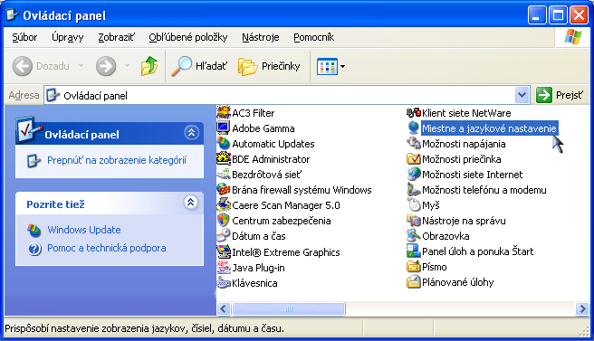Collapse the Ovládací panel side section
Viewport: 594px width, 341px height.
(191, 132)
